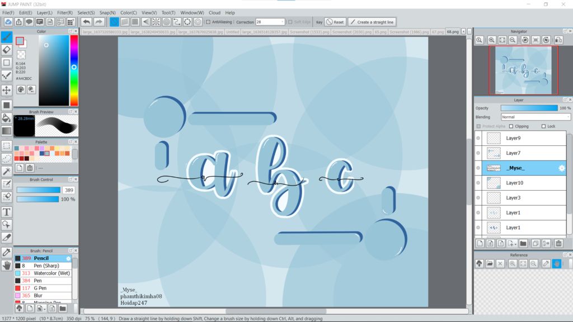Open the Snap menu
Image resolution: width=573 pixels, height=322 pixels.
107,12
